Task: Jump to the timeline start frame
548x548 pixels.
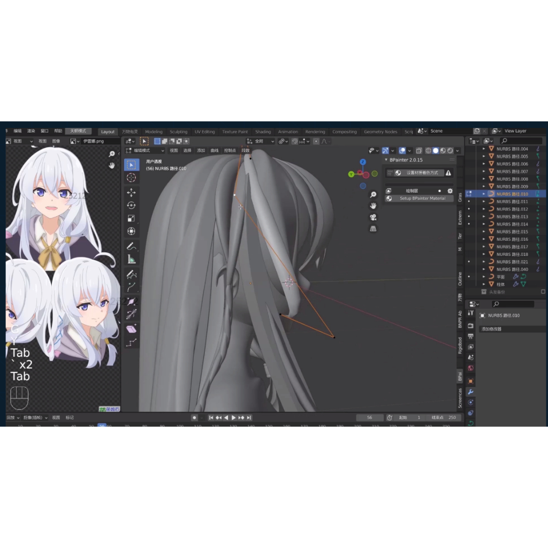Action: coord(211,417)
